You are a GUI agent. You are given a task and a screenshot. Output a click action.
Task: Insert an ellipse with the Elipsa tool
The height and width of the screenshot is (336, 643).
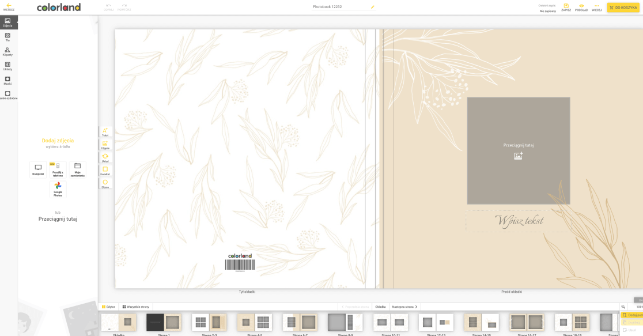[x=105, y=184]
